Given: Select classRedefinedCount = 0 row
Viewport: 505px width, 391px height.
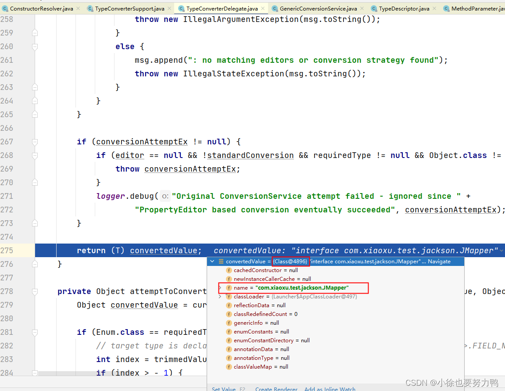Looking at the screenshot, I should click(x=335, y=314).
